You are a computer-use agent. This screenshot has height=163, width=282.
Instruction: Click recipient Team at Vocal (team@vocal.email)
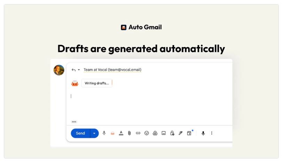tap(112, 70)
